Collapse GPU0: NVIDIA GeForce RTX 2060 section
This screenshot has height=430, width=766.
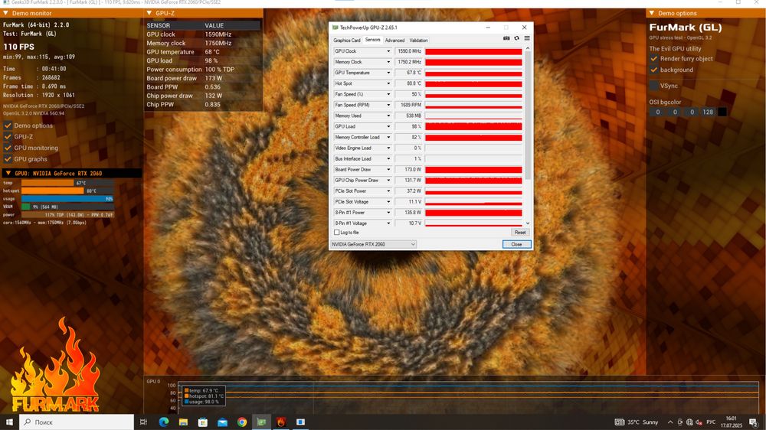(x=8, y=173)
